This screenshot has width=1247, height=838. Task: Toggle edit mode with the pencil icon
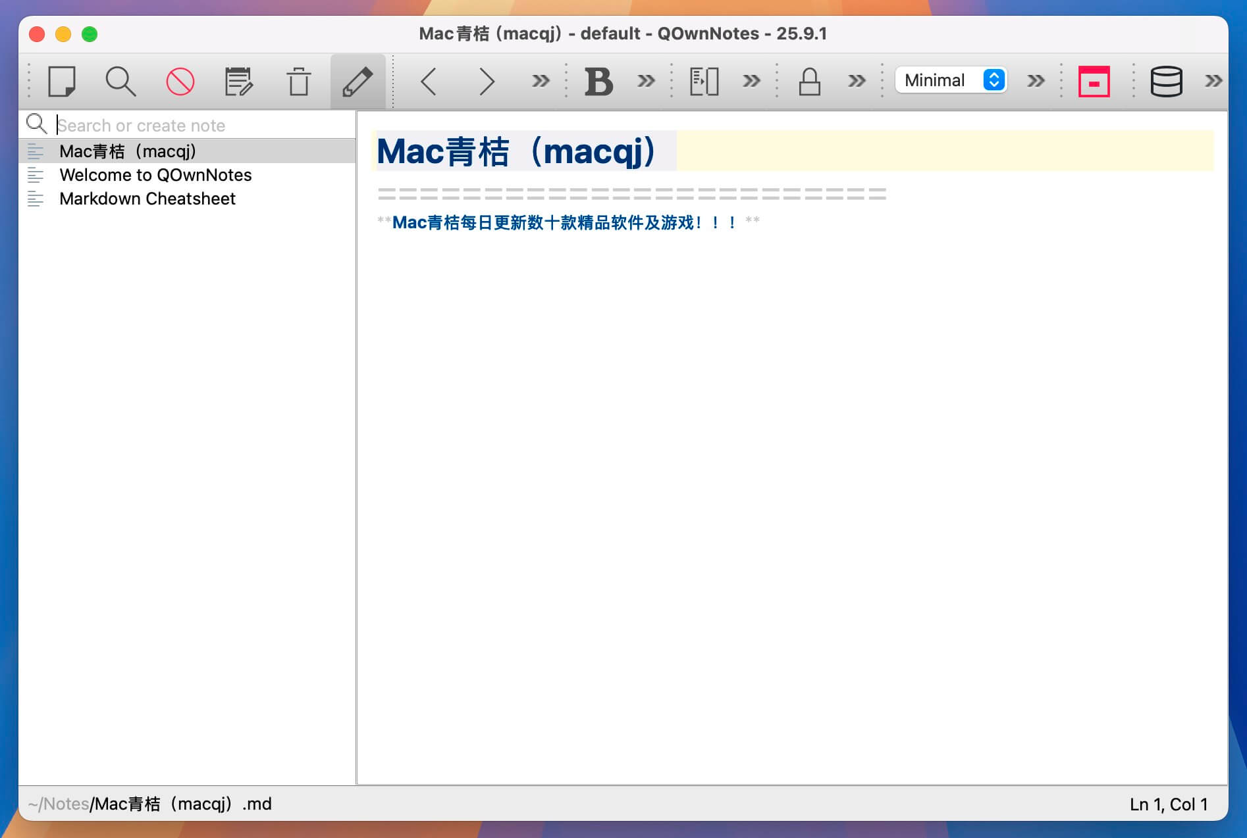point(358,82)
